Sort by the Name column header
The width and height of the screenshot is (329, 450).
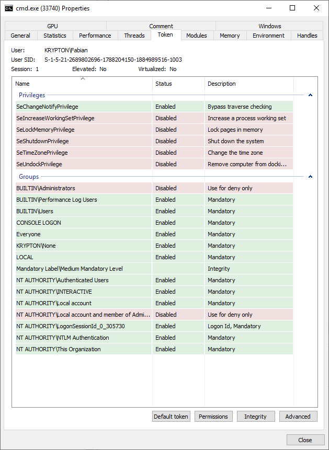(x=82, y=84)
